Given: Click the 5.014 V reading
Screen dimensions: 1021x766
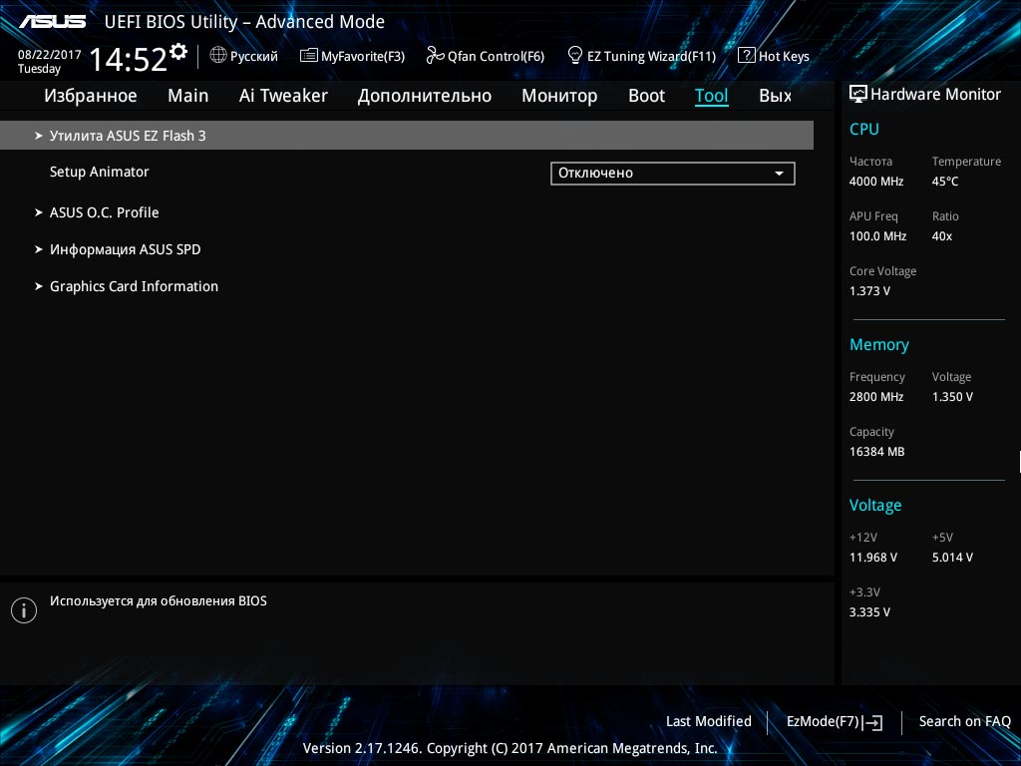Looking at the screenshot, I should (952, 558).
